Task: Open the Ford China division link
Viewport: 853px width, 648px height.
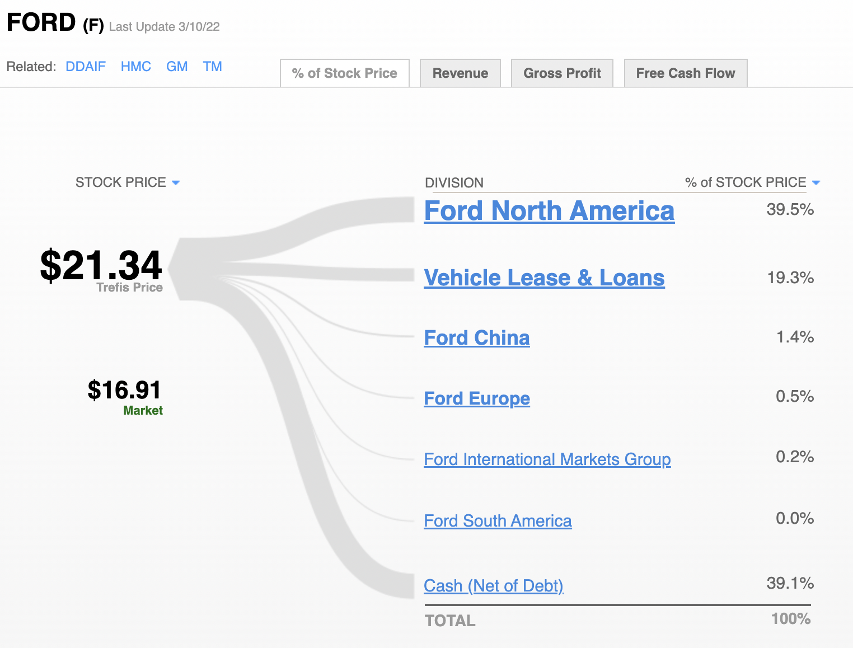Action: [477, 338]
